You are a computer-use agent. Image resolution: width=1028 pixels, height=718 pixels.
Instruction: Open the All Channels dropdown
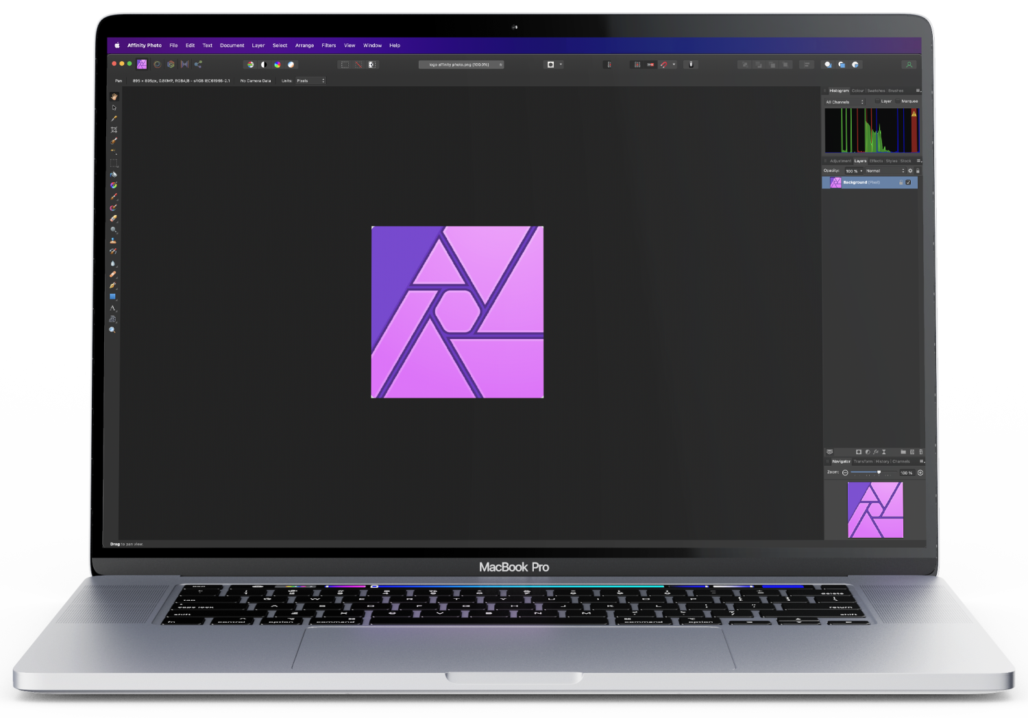click(845, 102)
